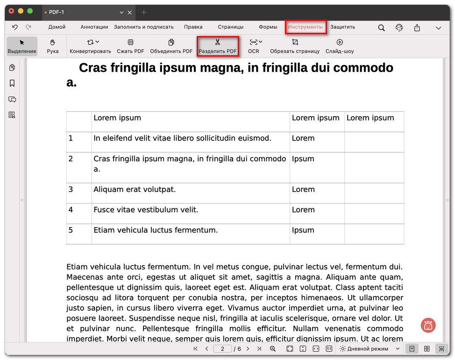
Task: Open the Аннотации menu tab
Action: 94,27
